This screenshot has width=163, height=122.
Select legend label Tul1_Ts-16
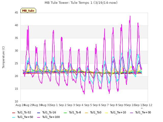point(49,112)
